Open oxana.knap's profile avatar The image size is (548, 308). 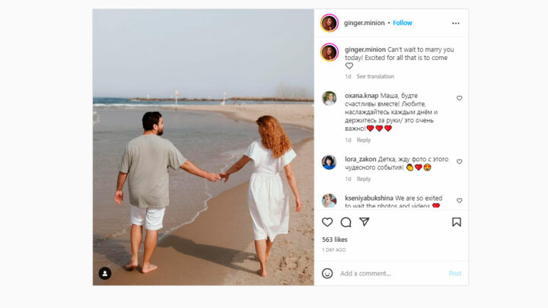(329, 98)
